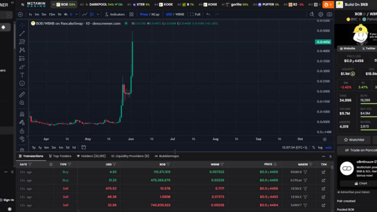The height and width of the screenshot is (212, 377).
Task: Select the ruler measure tool
Action: point(22,95)
